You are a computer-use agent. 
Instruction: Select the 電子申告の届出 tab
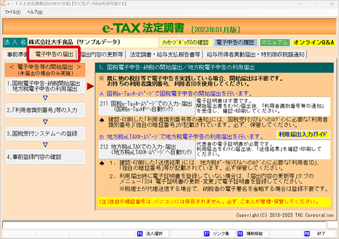pos(54,54)
